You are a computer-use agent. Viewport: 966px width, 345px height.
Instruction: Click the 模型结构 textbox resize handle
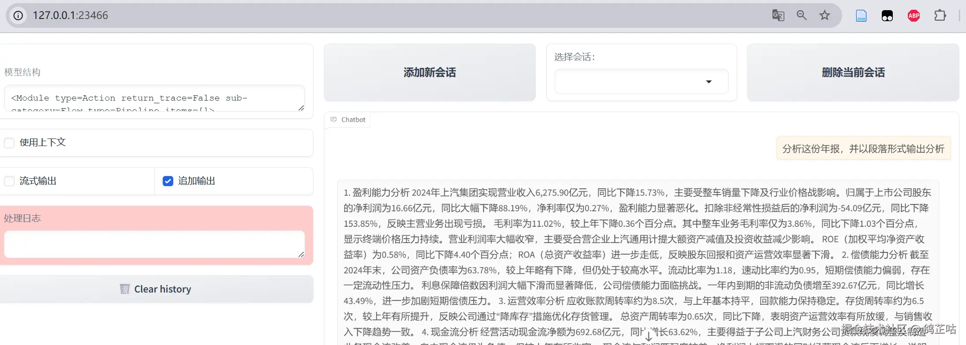point(301,108)
